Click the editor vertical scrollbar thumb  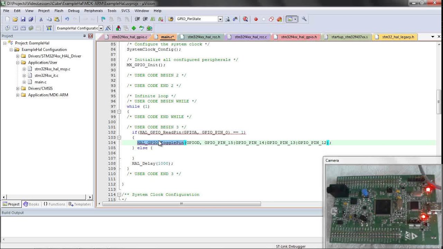coord(439,102)
